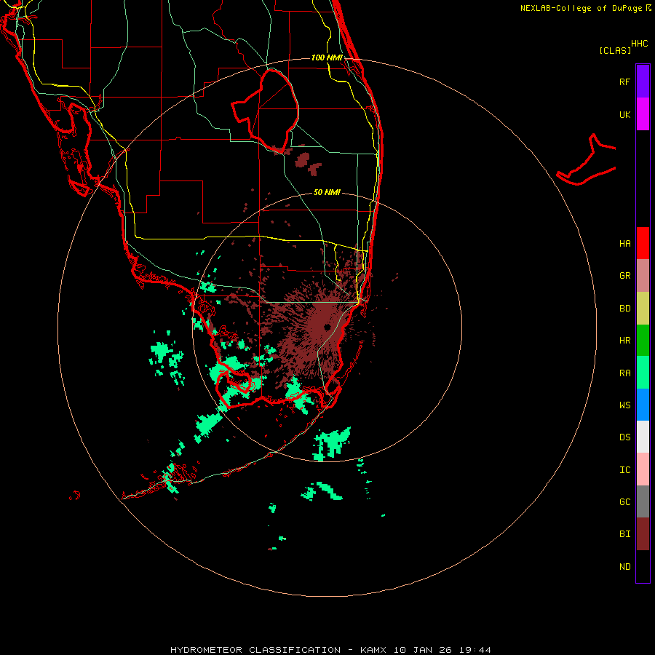Click the UK magenta legend swatch

643,114
